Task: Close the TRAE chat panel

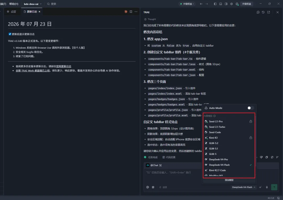Action: pos(277,12)
